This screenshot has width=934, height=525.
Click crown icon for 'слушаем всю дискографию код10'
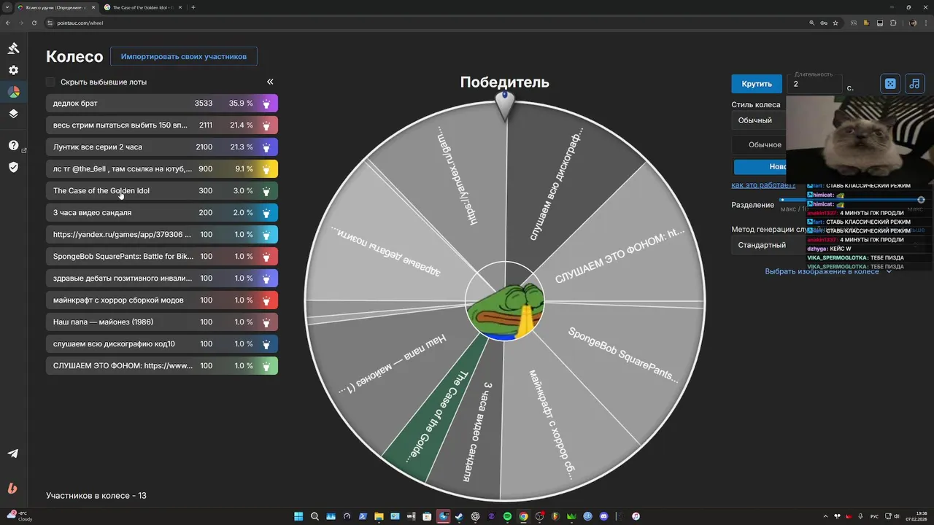266,344
